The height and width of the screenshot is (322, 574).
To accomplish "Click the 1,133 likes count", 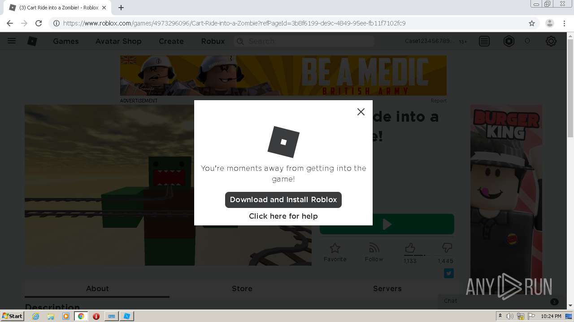I will tap(410, 261).
